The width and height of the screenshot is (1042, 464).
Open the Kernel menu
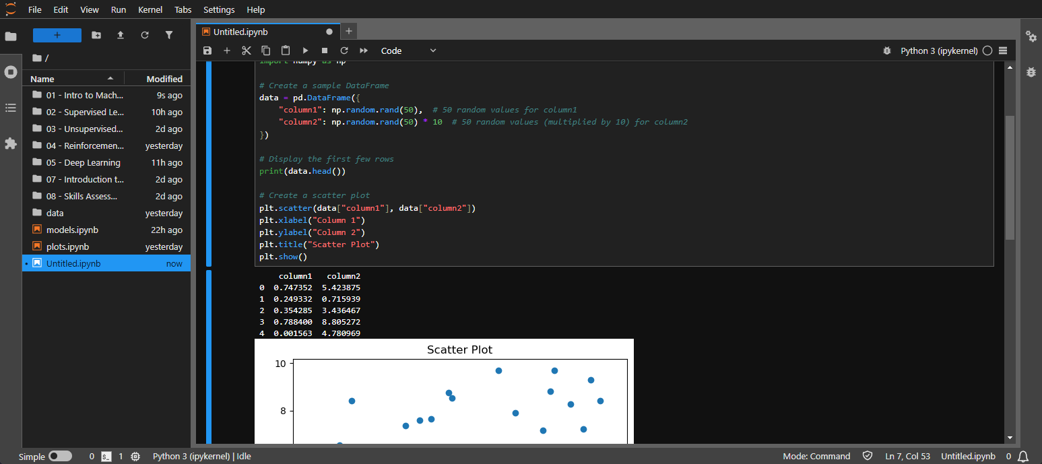[150, 9]
